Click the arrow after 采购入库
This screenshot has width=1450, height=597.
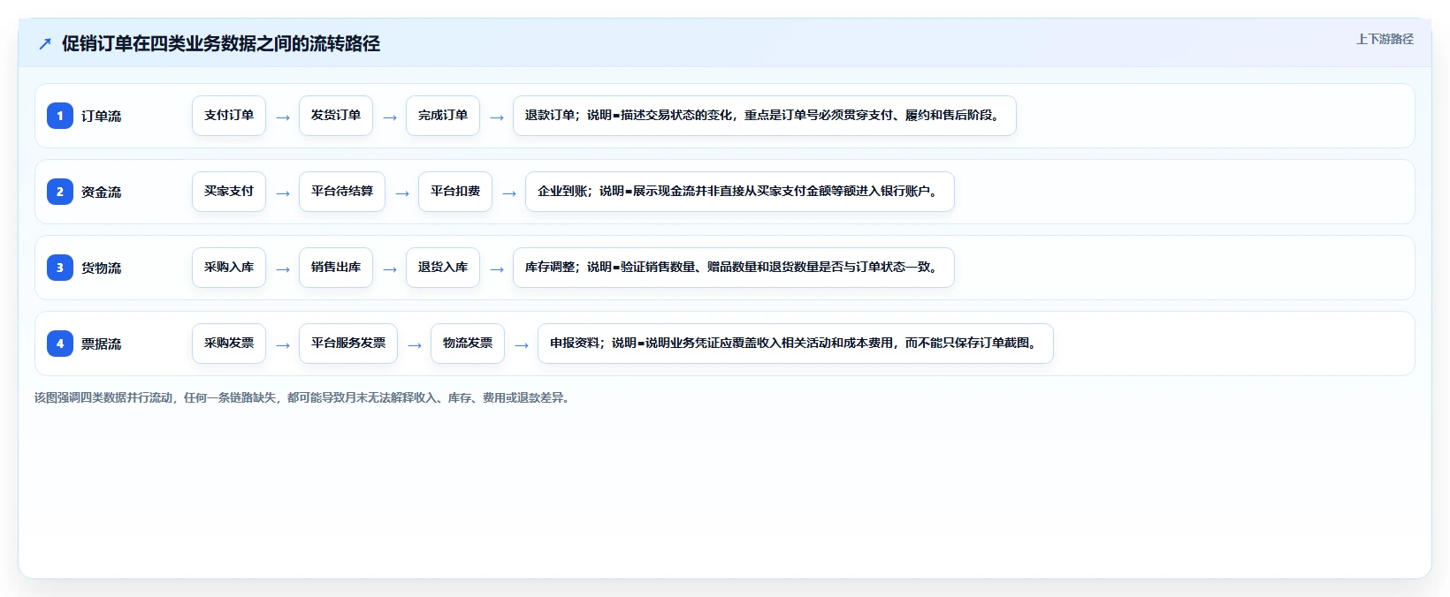pyautogui.click(x=283, y=269)
